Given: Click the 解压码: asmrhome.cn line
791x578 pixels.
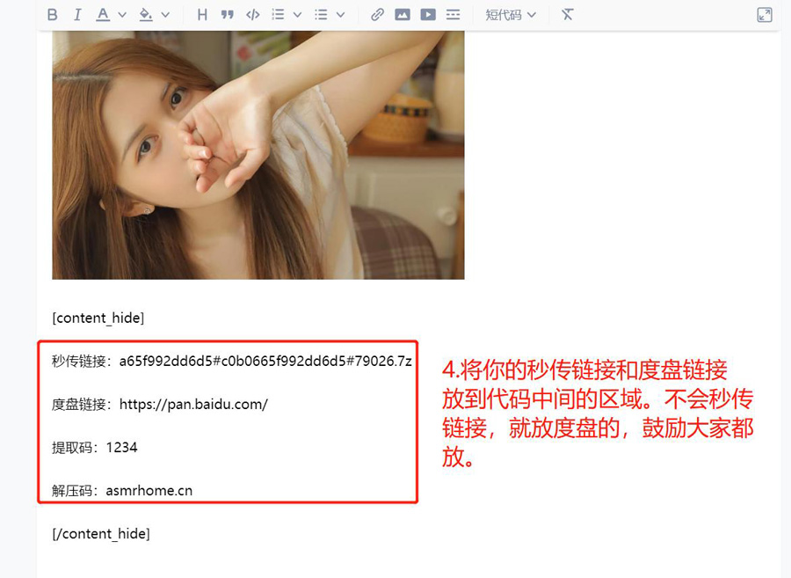Looking at the screenshot, I should click(x=122, y=491).
